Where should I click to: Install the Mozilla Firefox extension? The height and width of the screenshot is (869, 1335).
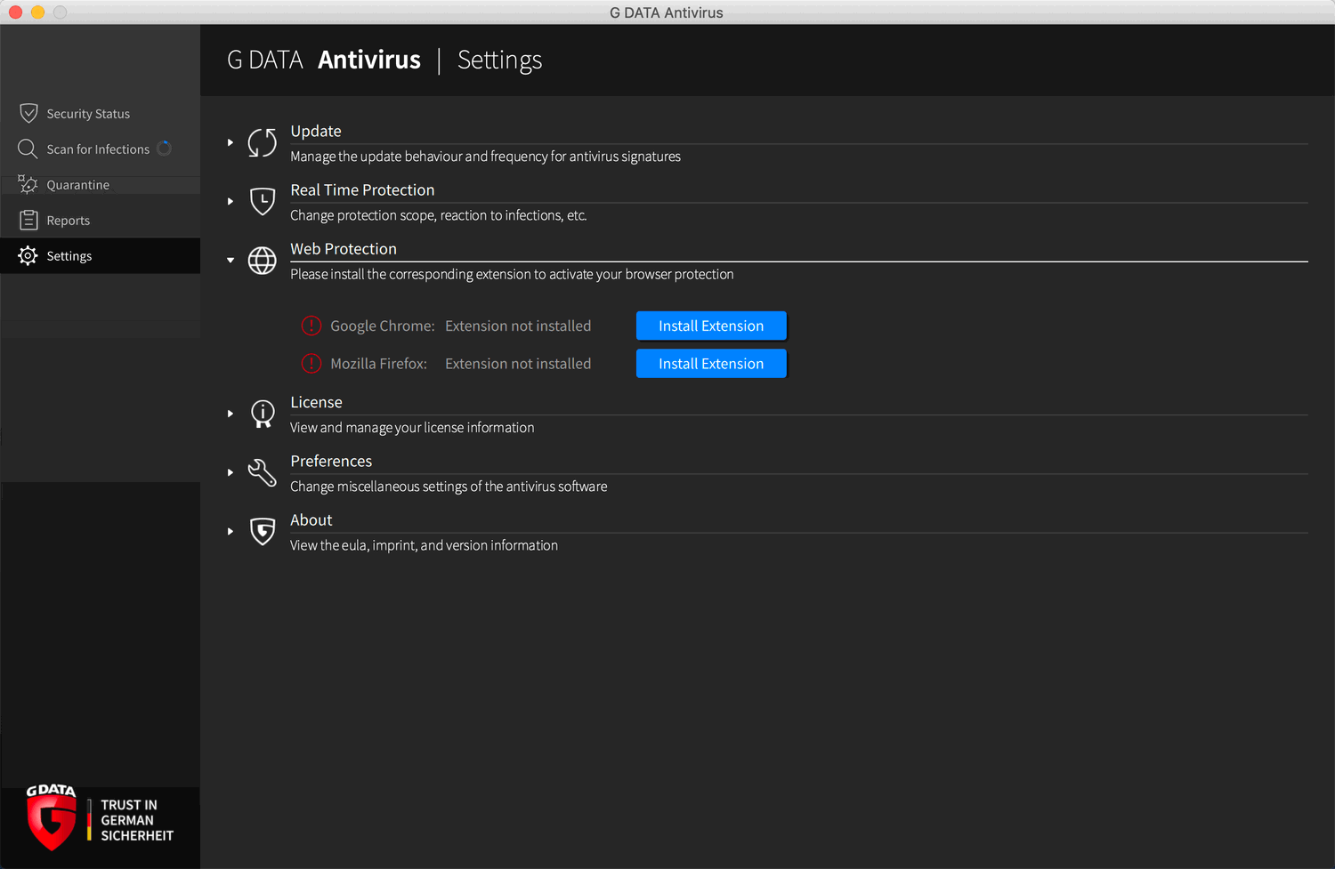(x=711, y=364)
